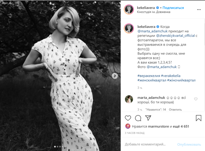Select the second carousel dot indicator
This screenshot has width=205, height=151.
57,147
